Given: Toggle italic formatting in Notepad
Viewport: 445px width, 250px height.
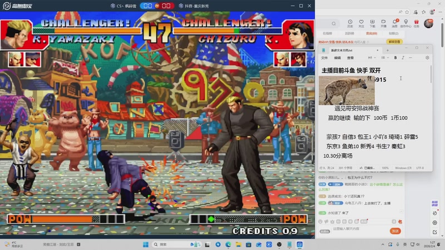Looking at the screenshot, I should coord(403,58).
